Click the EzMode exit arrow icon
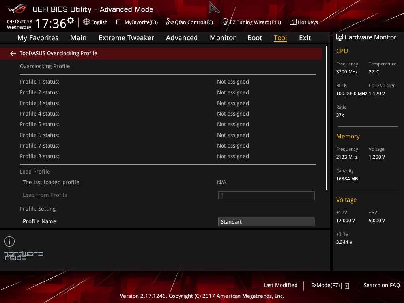The image size is (404, 303). click(346, 286)
